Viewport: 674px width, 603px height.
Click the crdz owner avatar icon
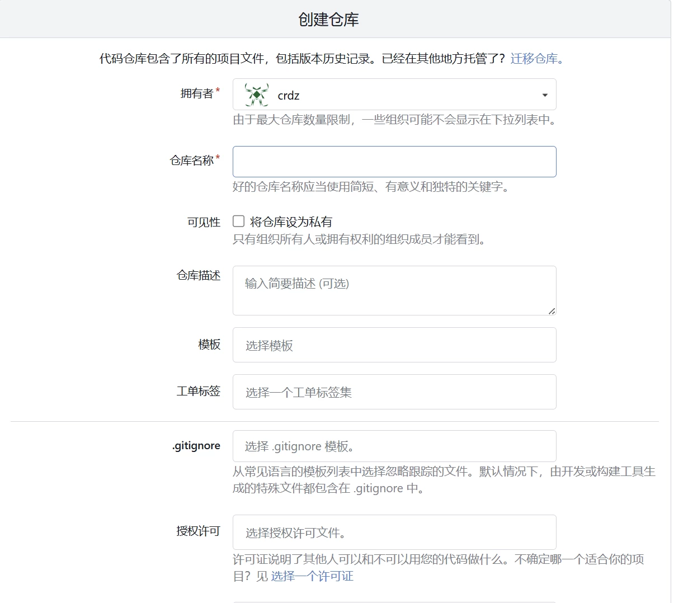(256, 95)
